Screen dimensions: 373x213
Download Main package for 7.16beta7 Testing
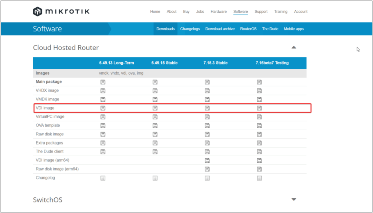pyautogui.click(x=259, y=82)
